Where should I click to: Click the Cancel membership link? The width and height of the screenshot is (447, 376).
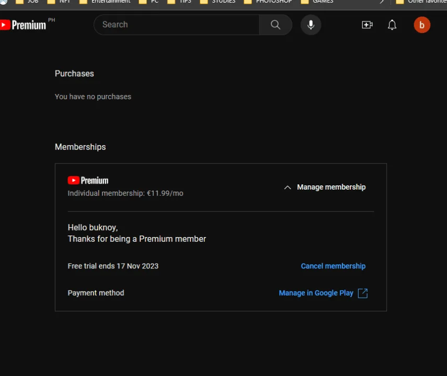tap(333, 266)
